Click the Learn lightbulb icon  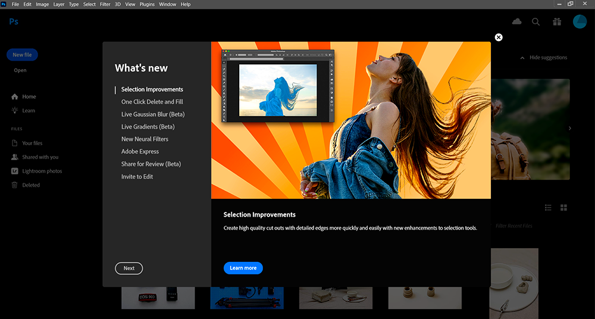point(15,111)
